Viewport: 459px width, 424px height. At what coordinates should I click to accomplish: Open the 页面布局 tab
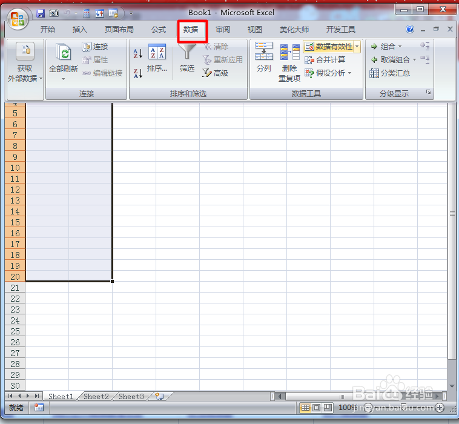[x=119, y=29]
